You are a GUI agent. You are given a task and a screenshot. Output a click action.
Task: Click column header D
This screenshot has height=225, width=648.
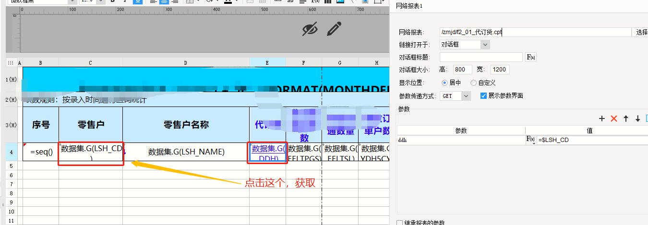pyautogui.click(x=186, y=62)
